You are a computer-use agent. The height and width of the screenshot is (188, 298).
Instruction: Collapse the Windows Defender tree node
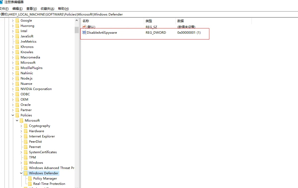pos(21,173)
